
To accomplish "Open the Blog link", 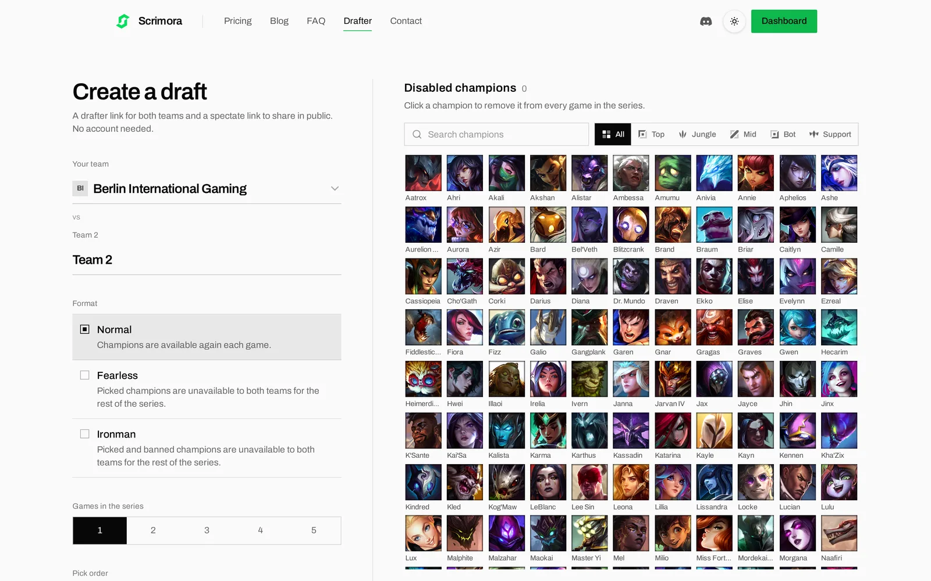I will point(279,21).
